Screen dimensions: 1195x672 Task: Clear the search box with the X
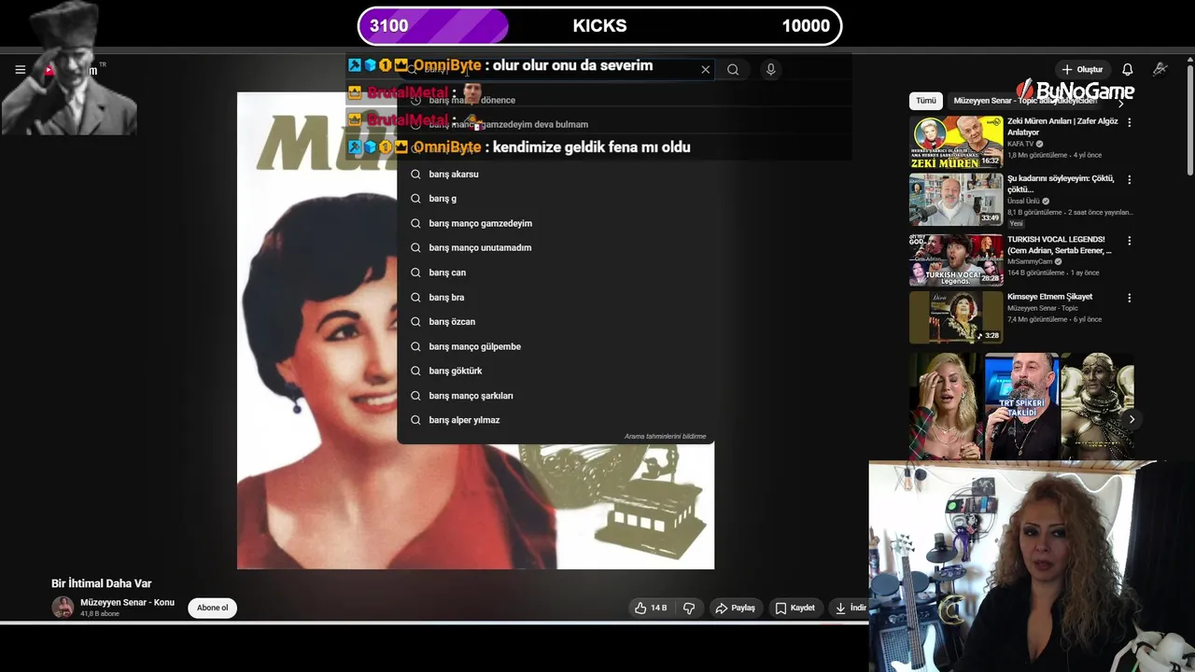(x=706, y=69)
